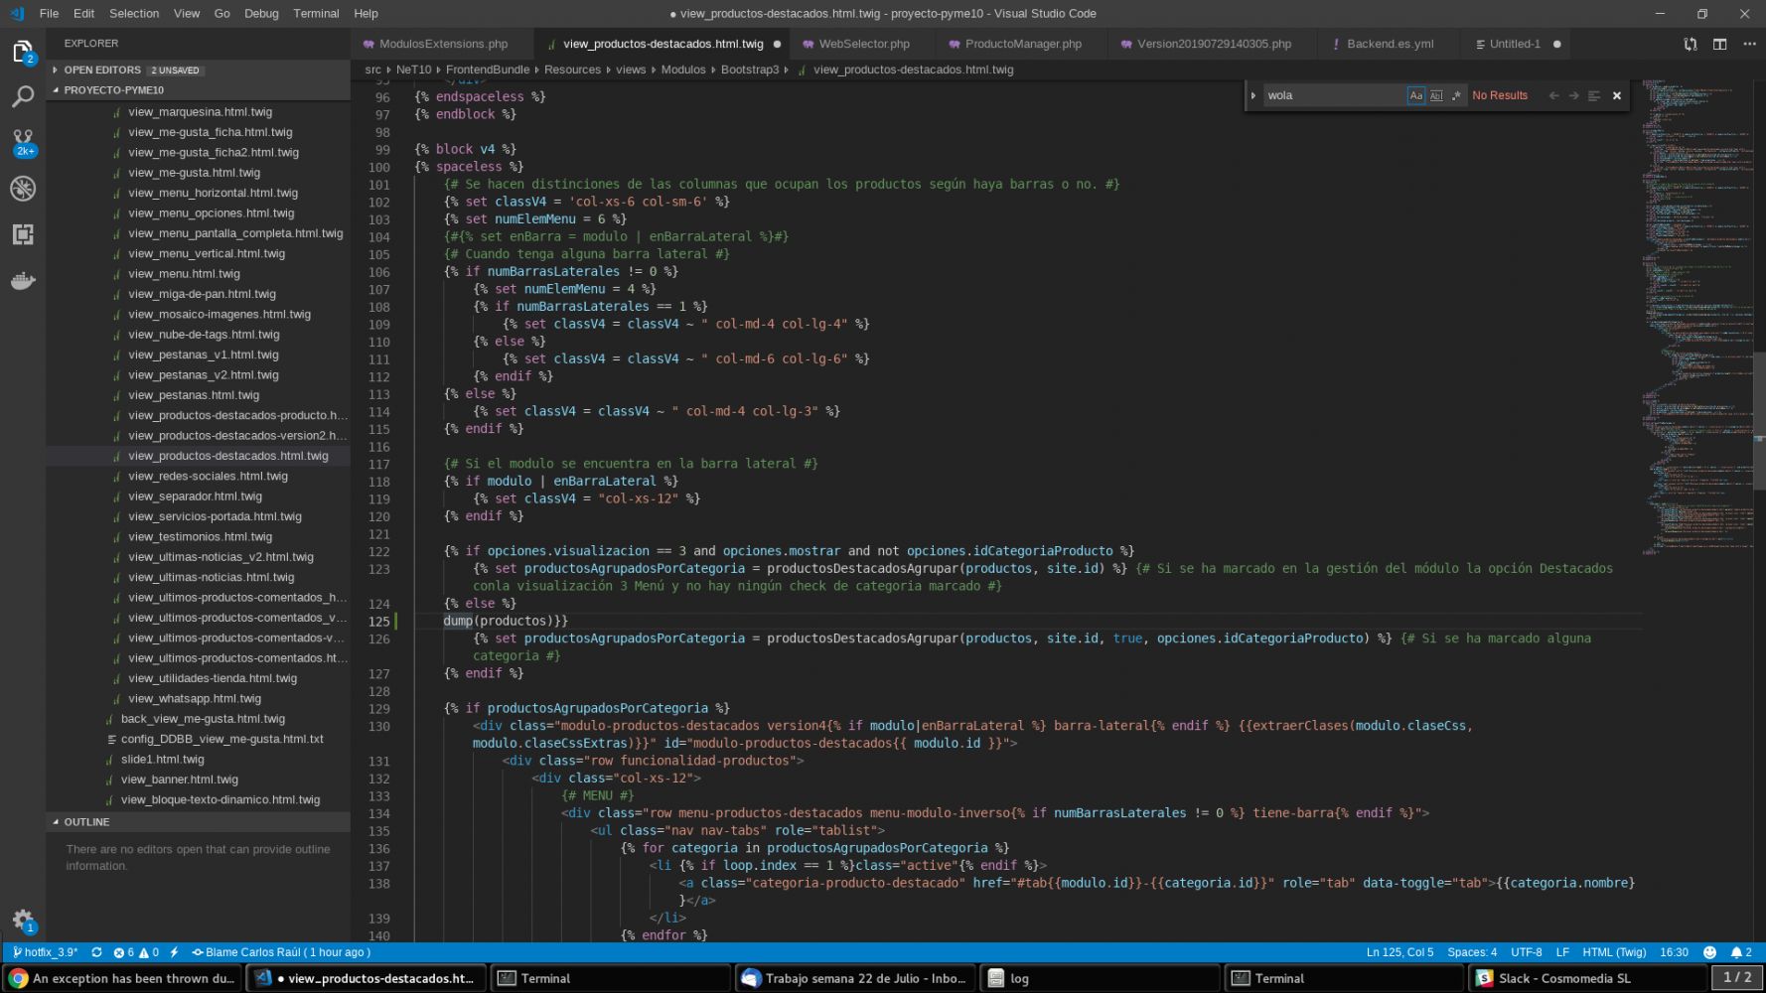Toggle regular expression search option
This screenshot has width=1766, height=993.
pyautogui.click(x=1456, y=95)
